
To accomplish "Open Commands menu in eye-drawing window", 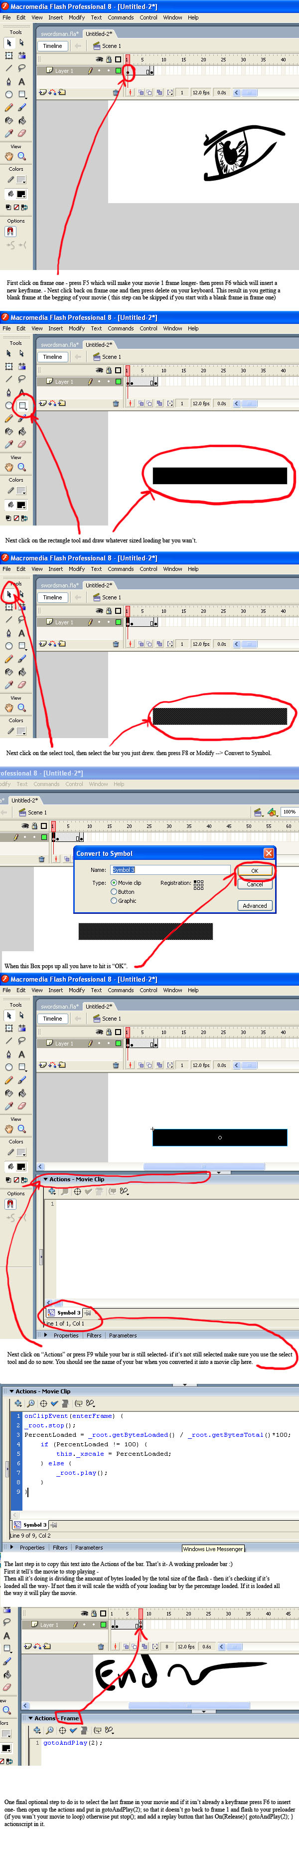I will [121, 17].
